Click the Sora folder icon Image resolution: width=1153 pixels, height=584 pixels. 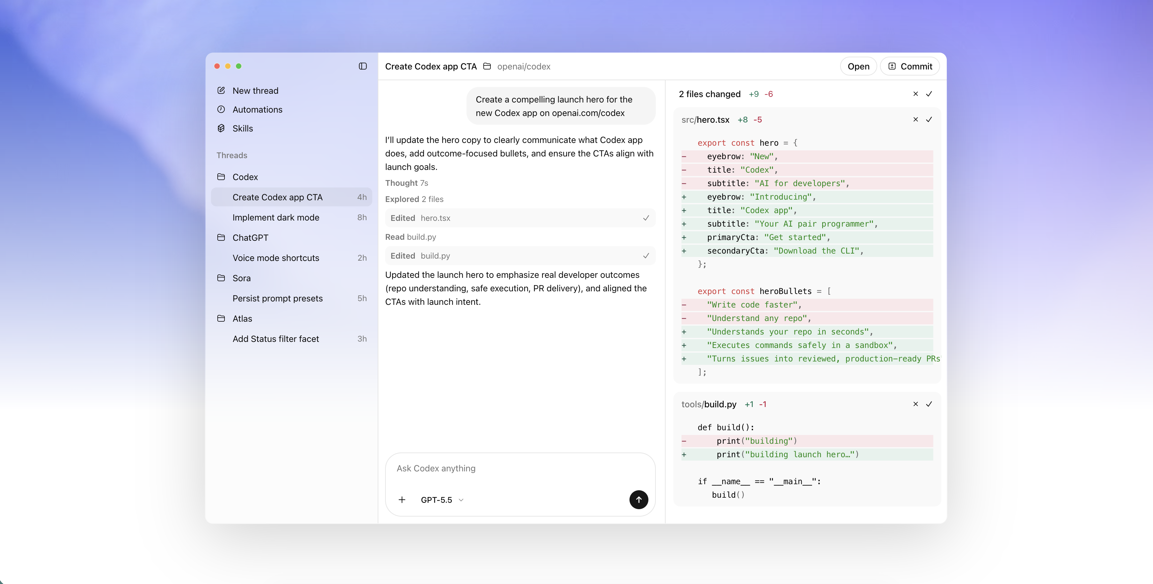[221, 278]
